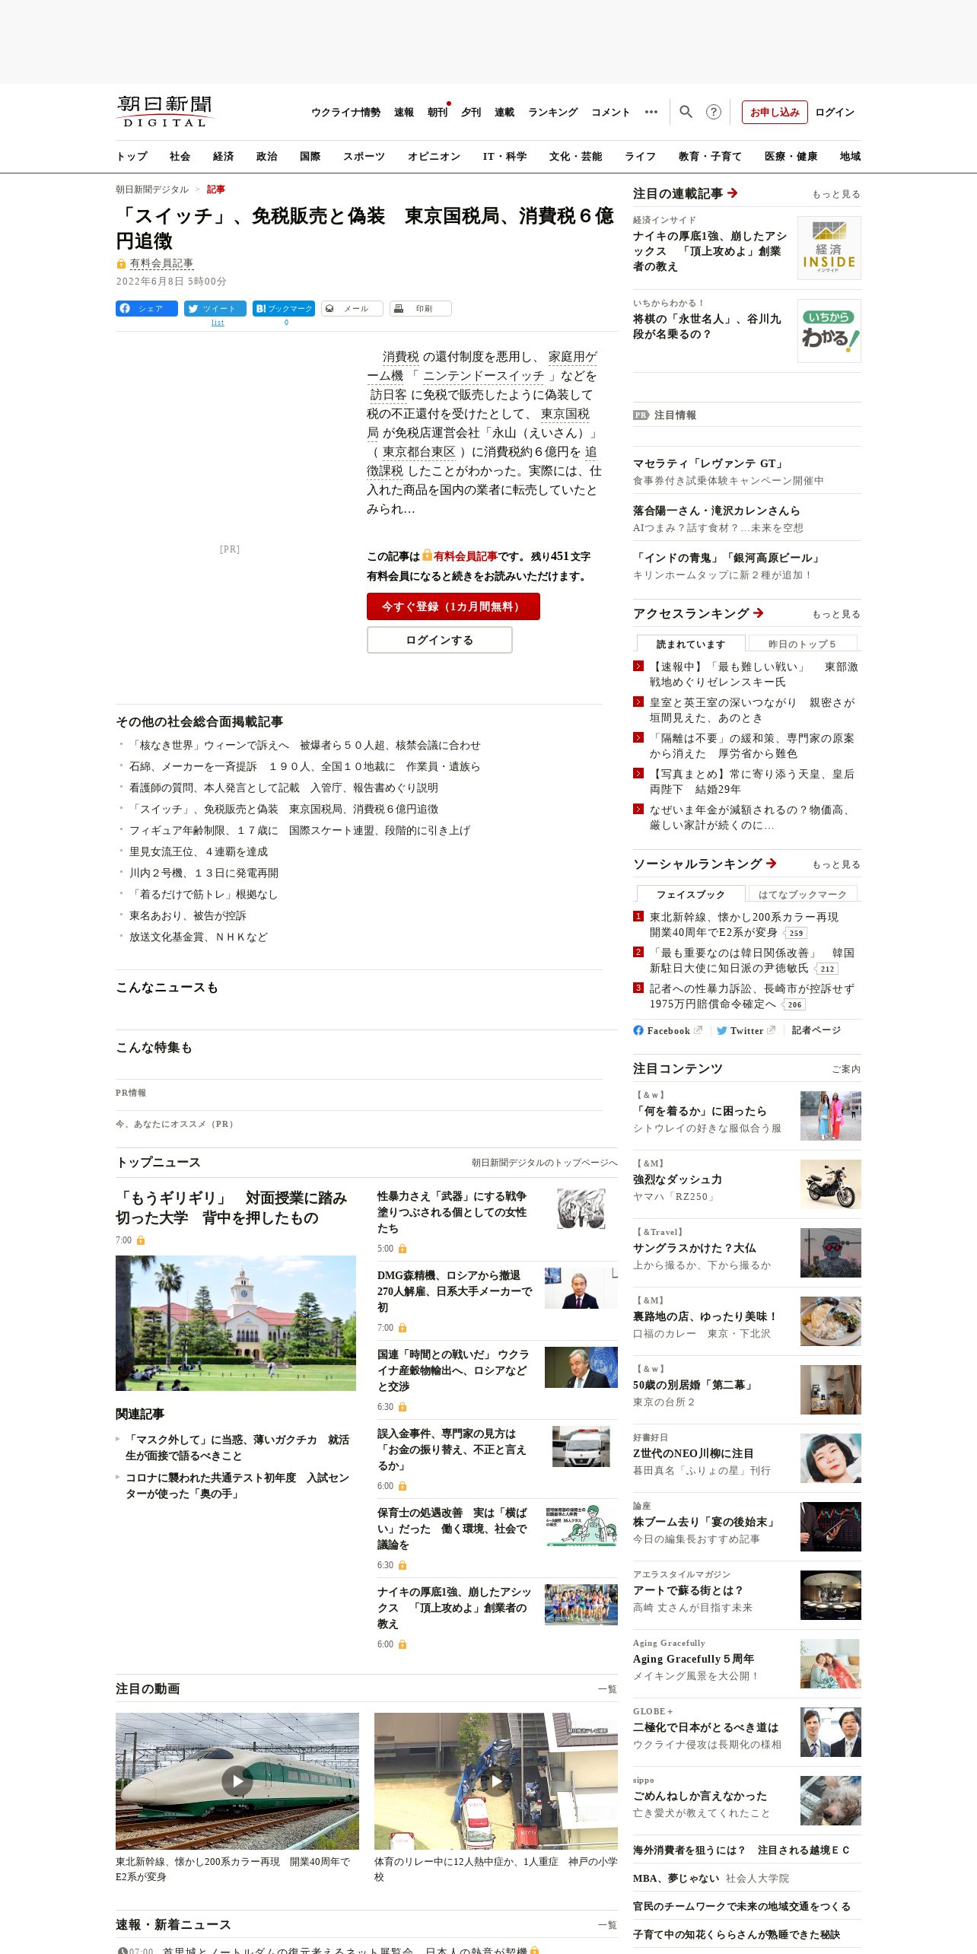Viewport: 977px width, 1954px height.
Task: Click the ご案内 link
Action: (x=846, y=1069)
